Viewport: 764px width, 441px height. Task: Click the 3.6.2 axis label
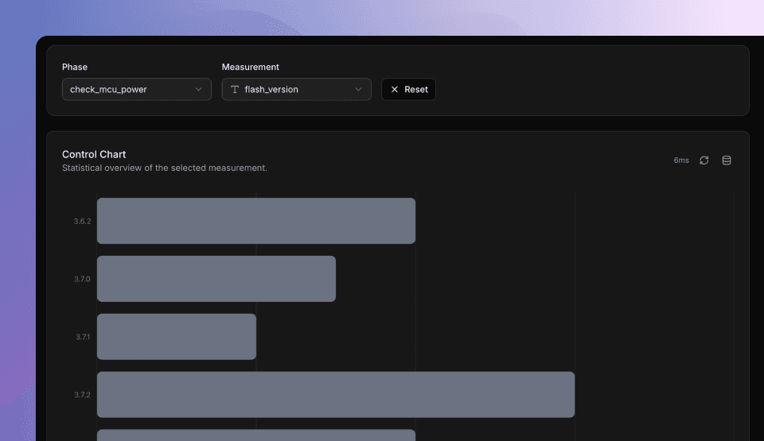click(x=83, y=221)
